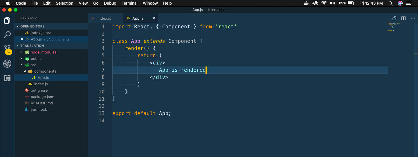Open the Search view in activity bar
The image size is (418, 157).
click(7, 35)
